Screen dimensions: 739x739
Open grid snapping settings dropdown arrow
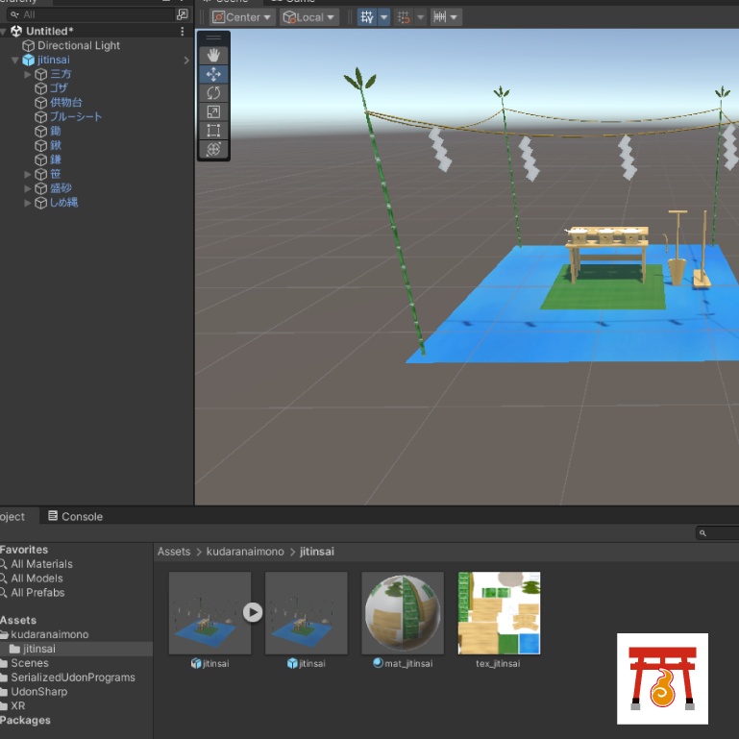click(420, 17)
